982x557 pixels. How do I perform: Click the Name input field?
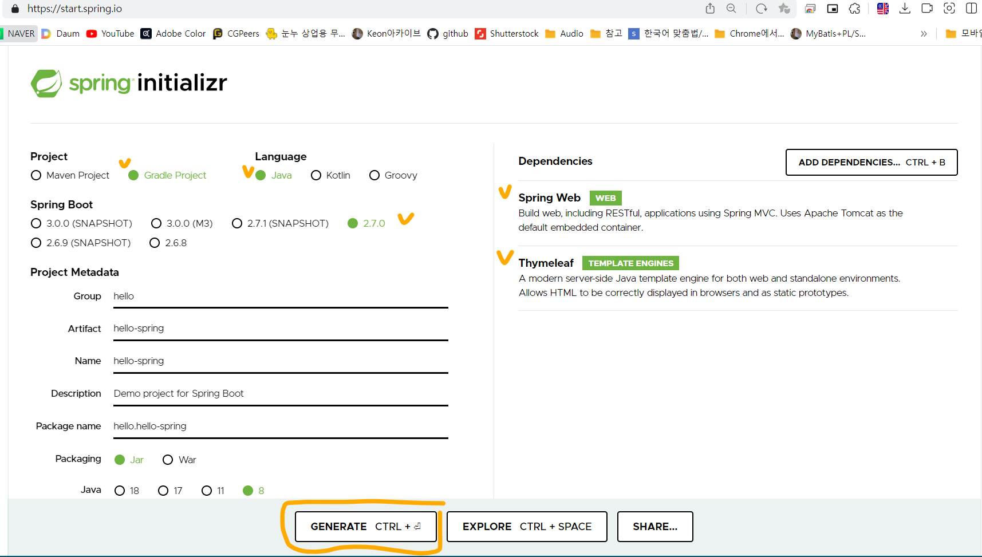pos(281,361)
